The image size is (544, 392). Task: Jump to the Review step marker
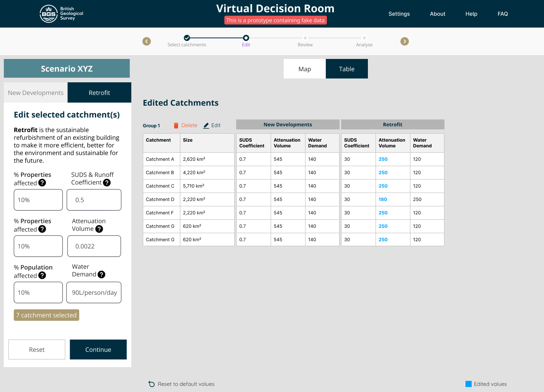point(305,38)
